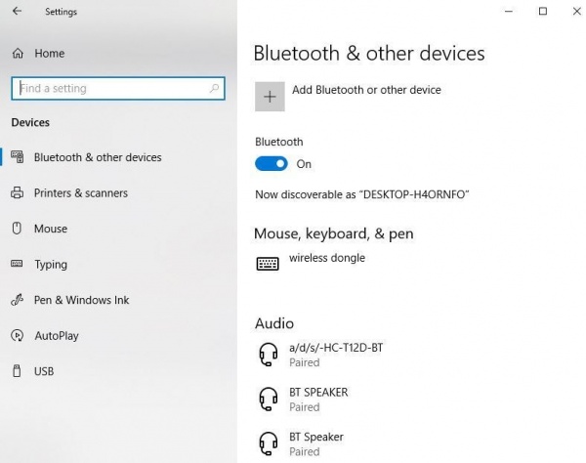Select Mouse in the Devices list
Image resolution: width=586 pixels, height=463 pixels.
51,229
